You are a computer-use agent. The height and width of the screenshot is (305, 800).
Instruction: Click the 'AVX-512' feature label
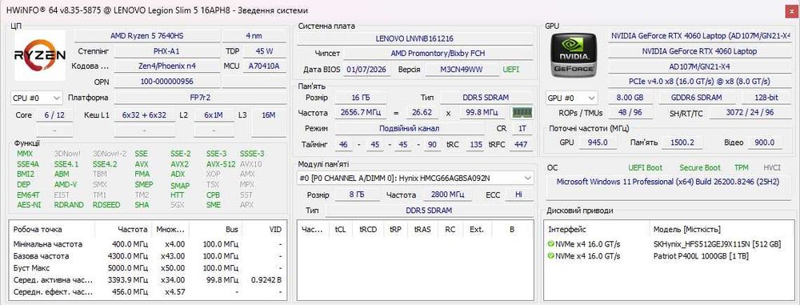(221, 164)
